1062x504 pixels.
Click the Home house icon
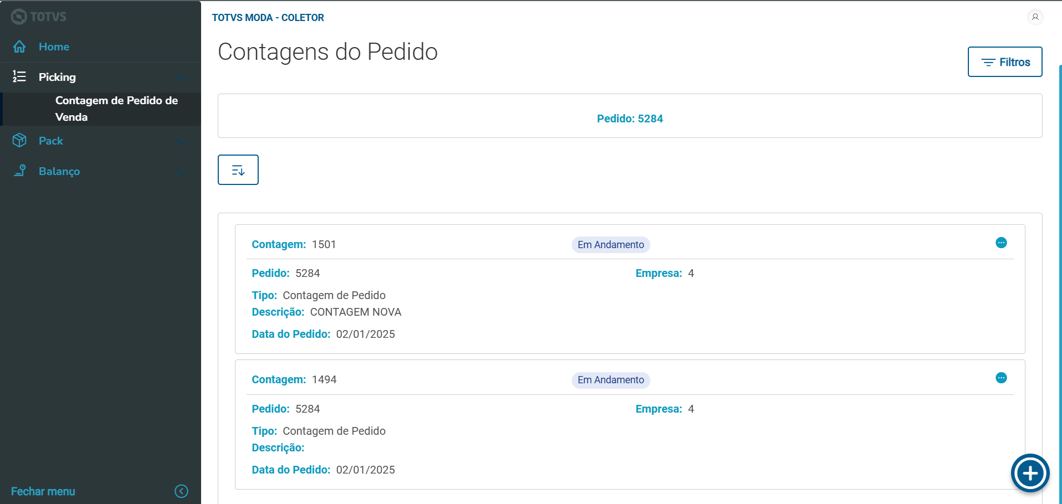19,47
